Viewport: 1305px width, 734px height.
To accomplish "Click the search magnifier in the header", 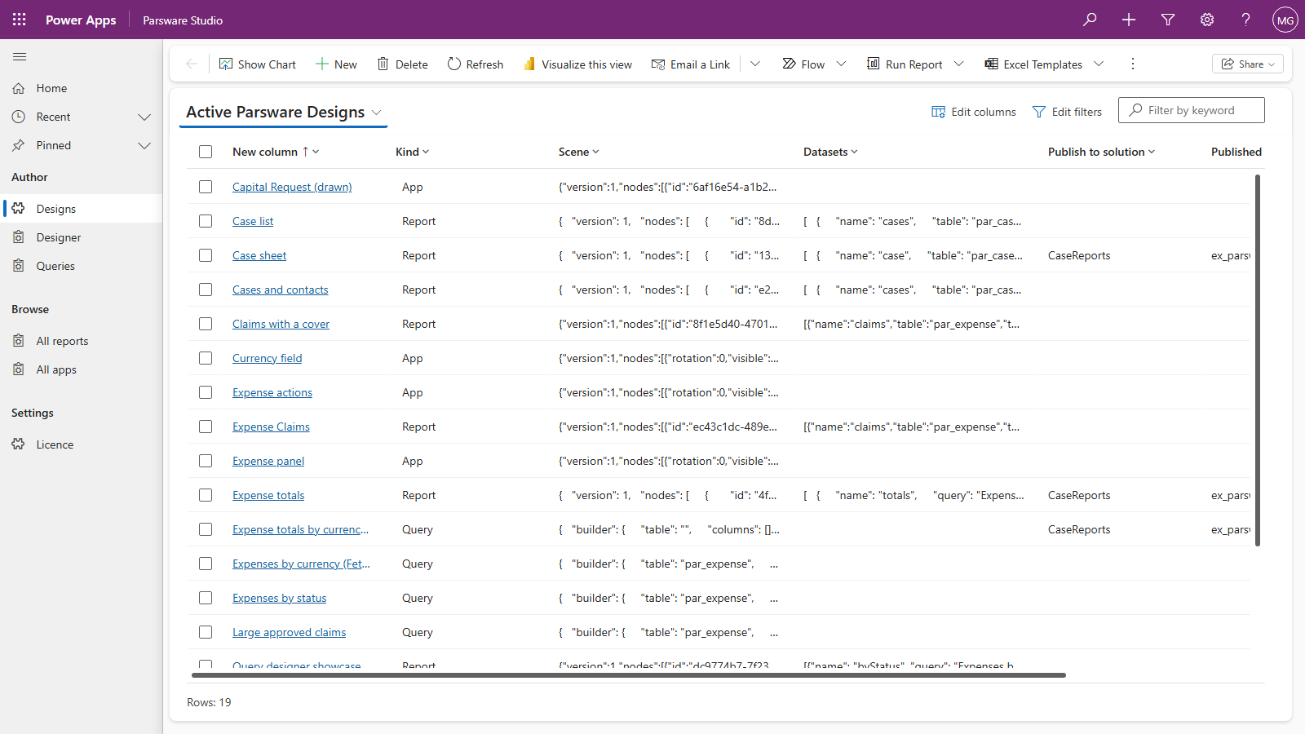I will (1090, 20).
